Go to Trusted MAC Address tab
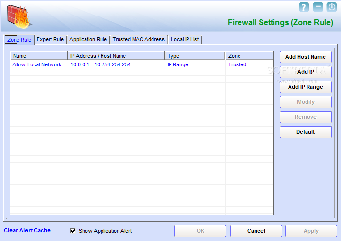The height and width of the screenshot is (241, 341). tap(138, 39)
